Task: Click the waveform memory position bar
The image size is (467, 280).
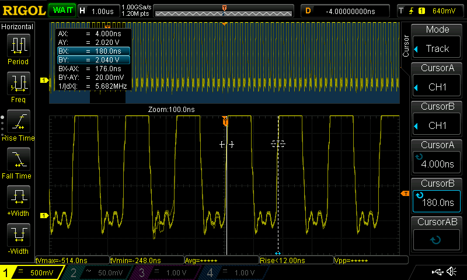Action: pyautogui.click(x=225, y=11)
